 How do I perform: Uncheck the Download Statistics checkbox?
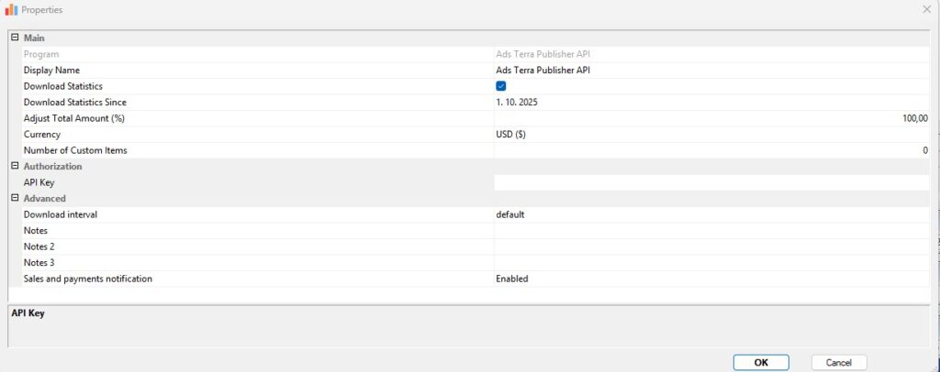tap(501, 86)
